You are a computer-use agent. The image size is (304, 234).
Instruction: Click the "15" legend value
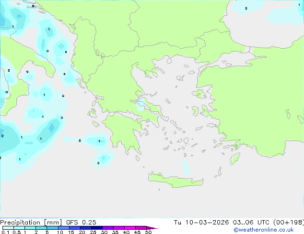[x=71, y=232]
